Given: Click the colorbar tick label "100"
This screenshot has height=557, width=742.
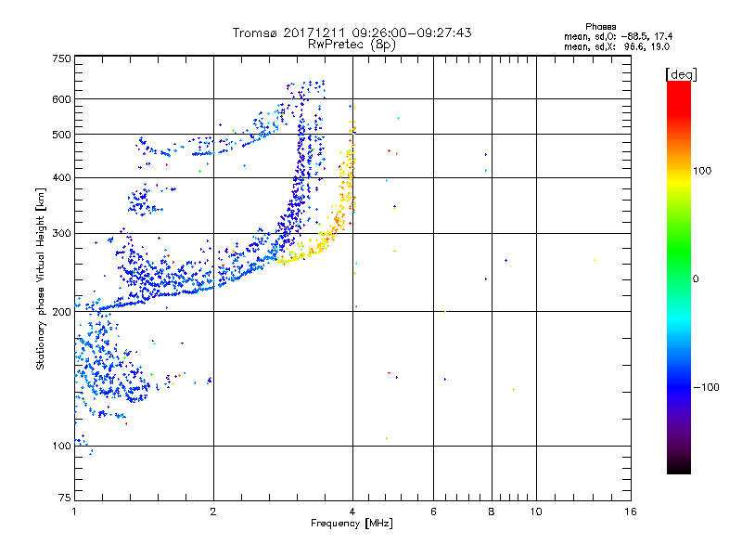Looking at the screenshot, I should [x=702, y=171].
